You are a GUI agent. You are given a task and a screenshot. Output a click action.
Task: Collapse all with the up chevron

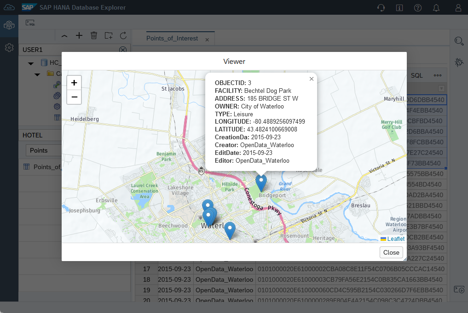64,36
